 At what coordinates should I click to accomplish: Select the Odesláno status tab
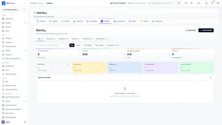(63, 39)
